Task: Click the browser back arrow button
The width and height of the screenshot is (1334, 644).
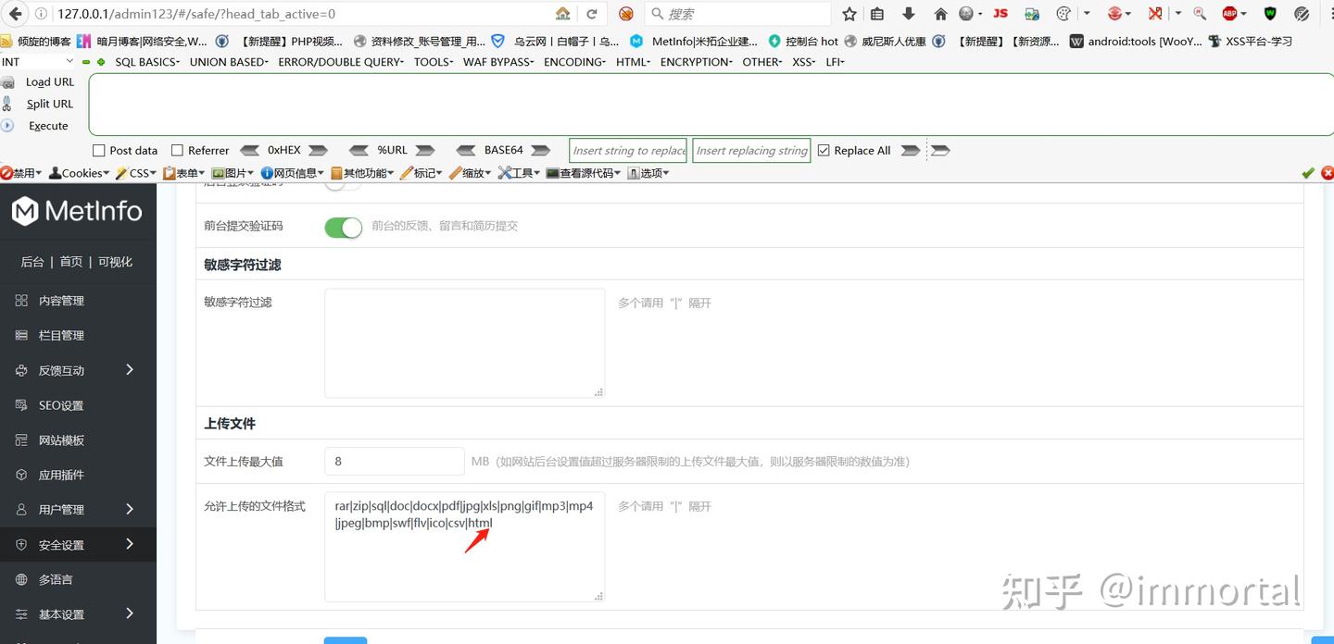Action: point(15,14)
